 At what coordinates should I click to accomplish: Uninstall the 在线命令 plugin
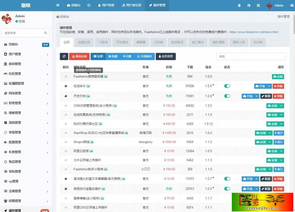(x=278, y=86)
